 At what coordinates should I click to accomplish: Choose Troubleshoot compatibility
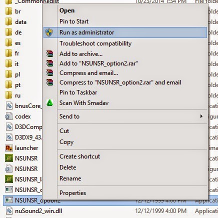[124, 43]
